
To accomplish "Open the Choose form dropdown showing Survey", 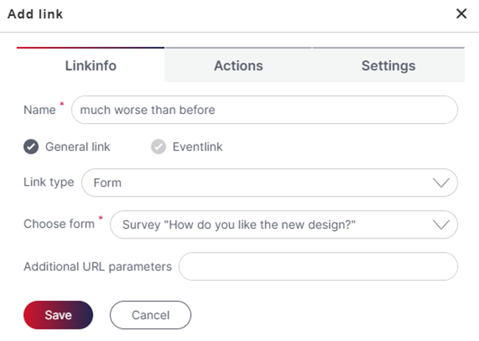I will click(x=284, y=225).
